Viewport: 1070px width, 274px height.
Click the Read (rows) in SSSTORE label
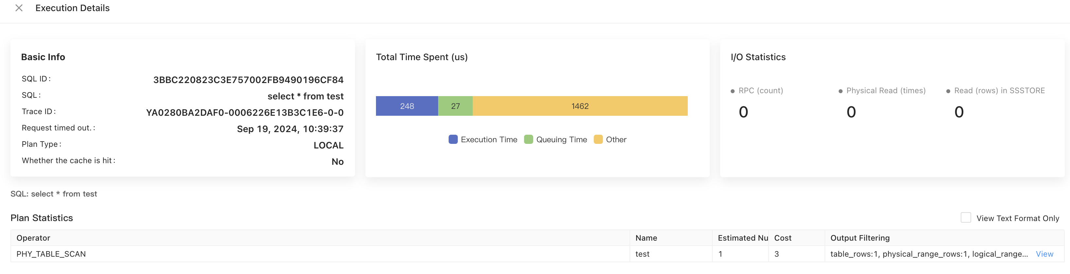pyautogui.click(x=999, y=91)
